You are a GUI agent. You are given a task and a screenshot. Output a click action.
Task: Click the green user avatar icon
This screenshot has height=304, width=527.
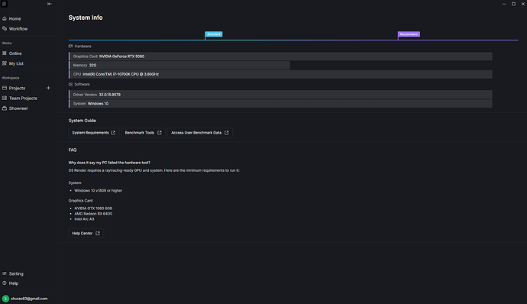click(5, 299)
